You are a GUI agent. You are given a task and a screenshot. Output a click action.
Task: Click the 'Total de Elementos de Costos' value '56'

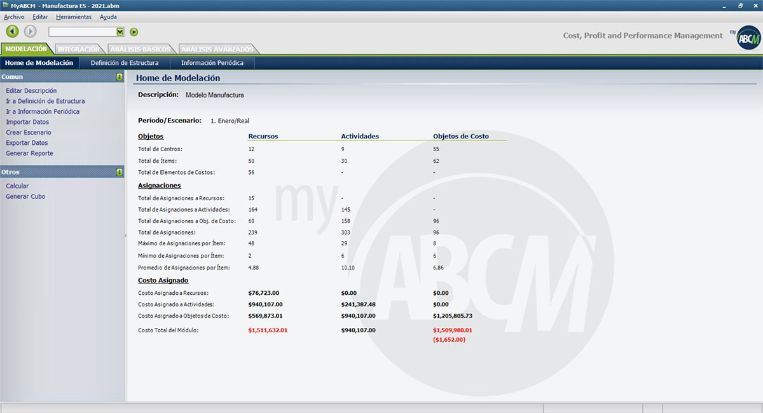tap(251, 172)
